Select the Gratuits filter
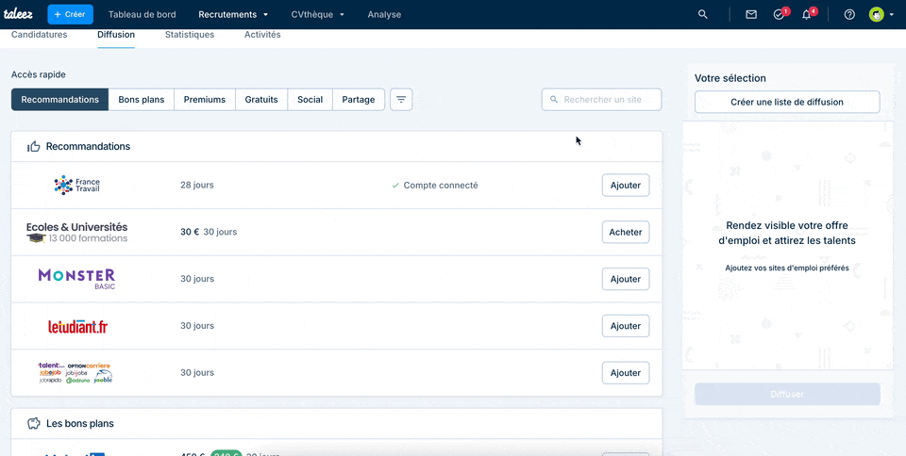 point(261,99)
